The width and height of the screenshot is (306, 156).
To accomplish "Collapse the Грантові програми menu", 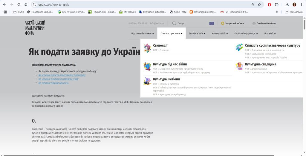I will [x=172, y=33].
